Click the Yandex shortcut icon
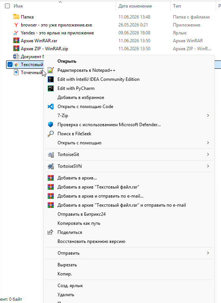Screen dimensions: 221x303 pyautogui.click(x=16, y=33)
